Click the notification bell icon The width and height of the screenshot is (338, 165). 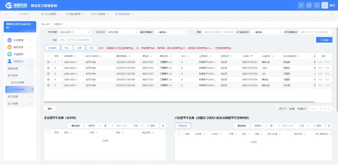click(x=301, y=5)
